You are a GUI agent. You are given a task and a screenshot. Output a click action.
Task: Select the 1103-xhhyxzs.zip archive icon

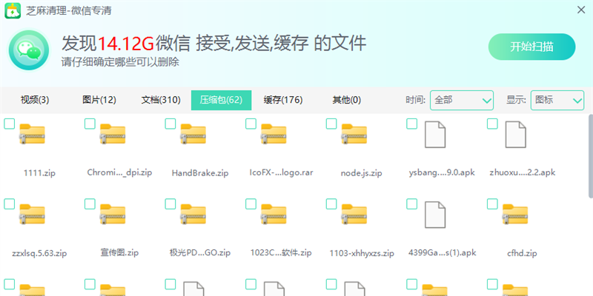354,215
